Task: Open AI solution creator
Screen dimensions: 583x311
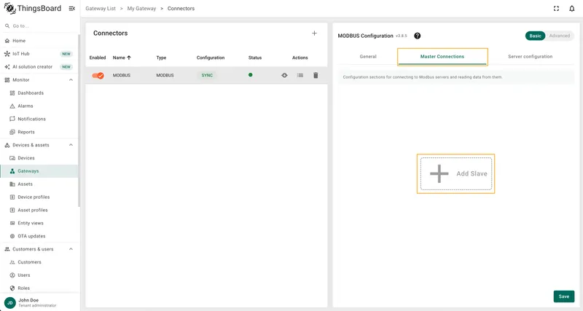Action: (x=39, y=67)
